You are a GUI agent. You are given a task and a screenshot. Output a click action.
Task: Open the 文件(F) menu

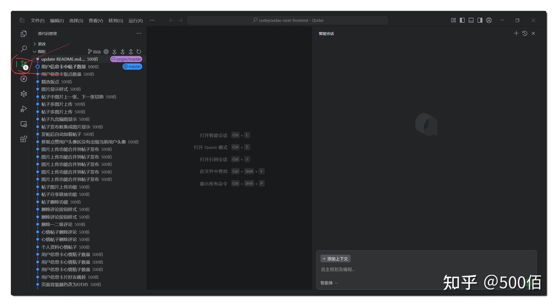point(38,20)
